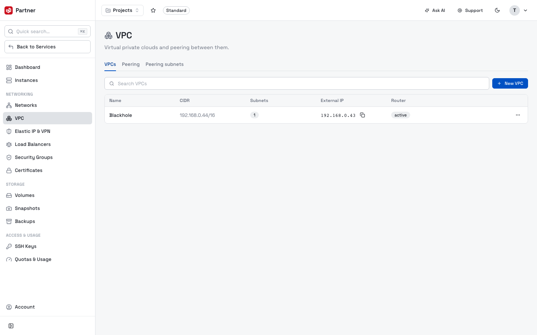Image resolution: width=537 pixels, height=335 pixels.
Task: Click the active router status badge
Action: click(x=401, y=115)
